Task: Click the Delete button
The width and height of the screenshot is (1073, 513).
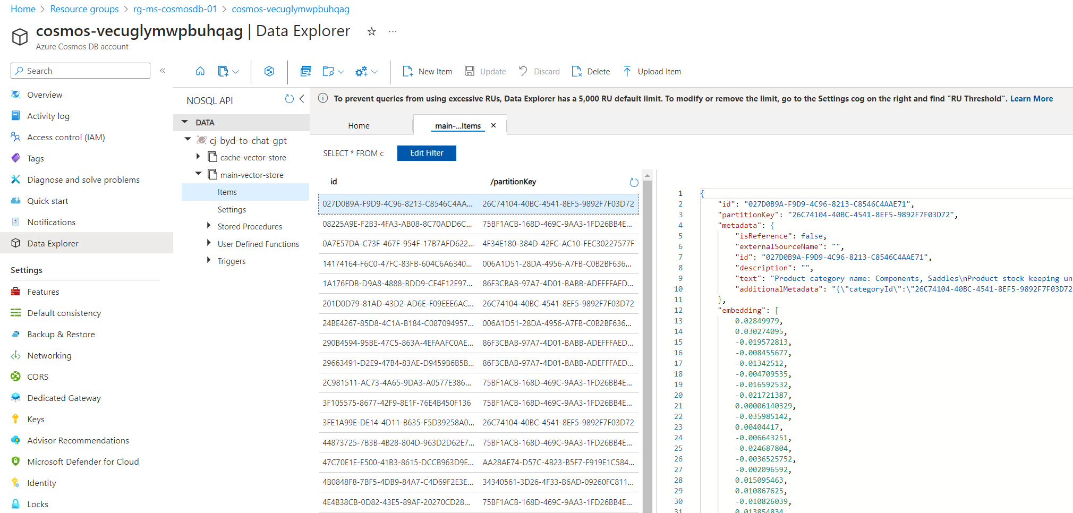Action: click(x=591, y=71)
